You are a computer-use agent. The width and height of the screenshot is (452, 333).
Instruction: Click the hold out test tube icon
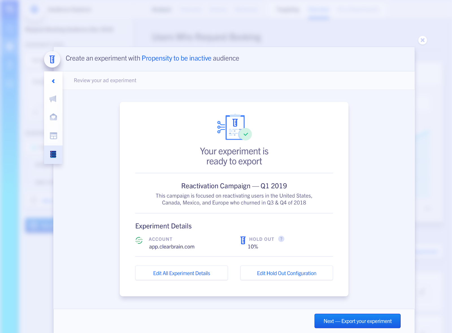243,240
